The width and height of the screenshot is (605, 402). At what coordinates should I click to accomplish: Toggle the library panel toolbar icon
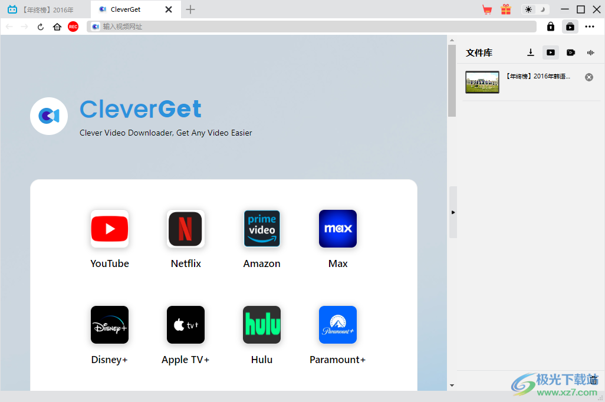tap(570, 27)
